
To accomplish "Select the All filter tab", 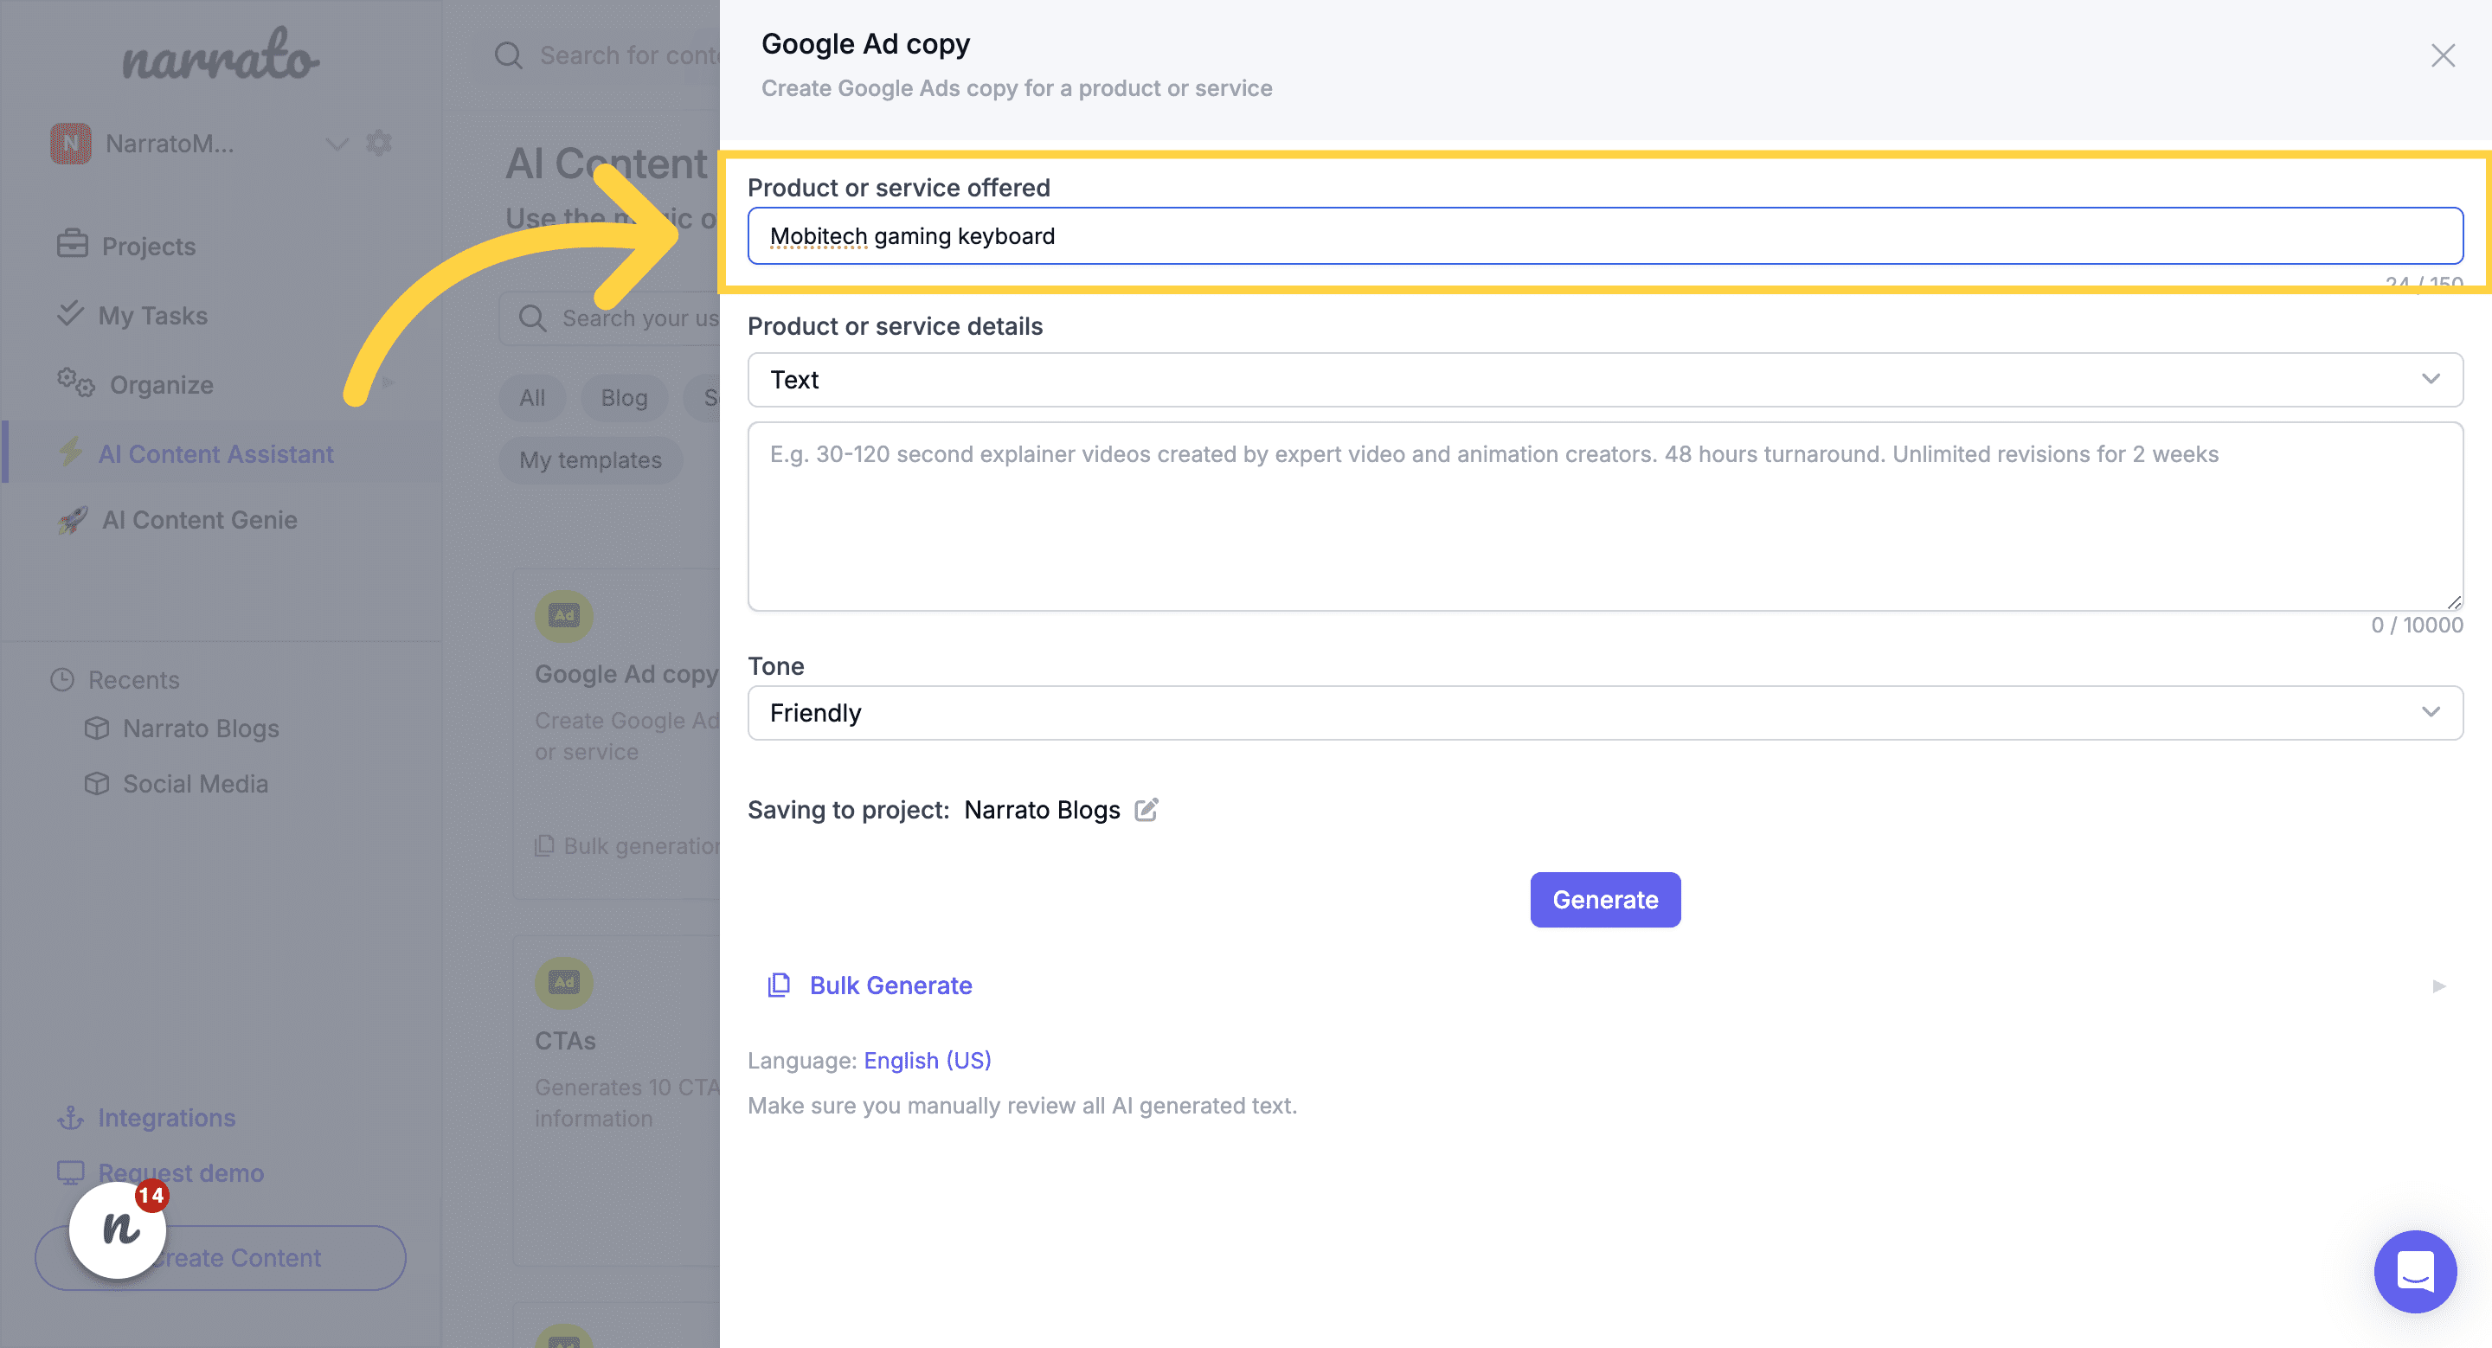I will 532,397.
